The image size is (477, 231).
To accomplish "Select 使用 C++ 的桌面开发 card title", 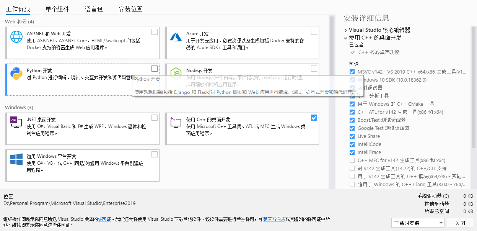I will click(x=208, y=120).
